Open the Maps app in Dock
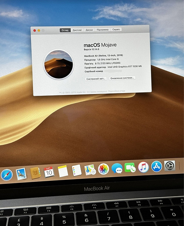 coord(90,170)
